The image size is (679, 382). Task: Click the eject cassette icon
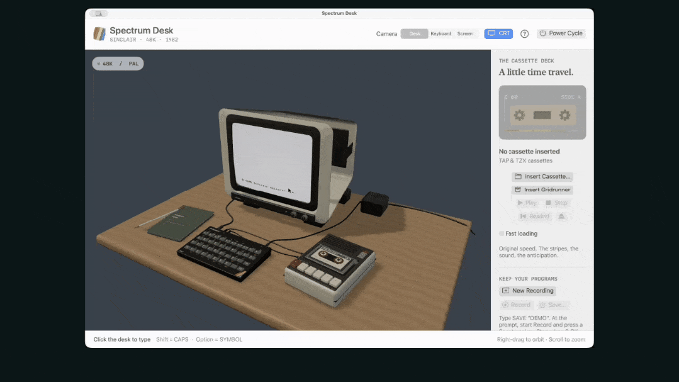pos(561,216)
